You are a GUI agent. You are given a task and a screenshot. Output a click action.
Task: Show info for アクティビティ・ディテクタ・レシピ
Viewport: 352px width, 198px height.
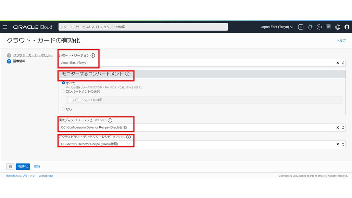[x=128, y=137]
